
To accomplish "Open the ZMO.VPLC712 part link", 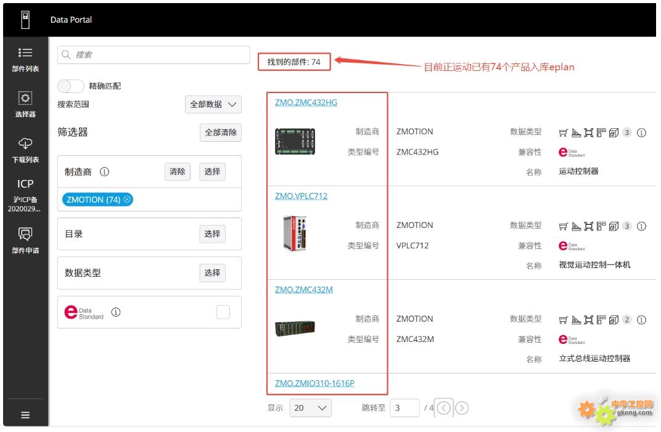I will [x=301, y=196].
